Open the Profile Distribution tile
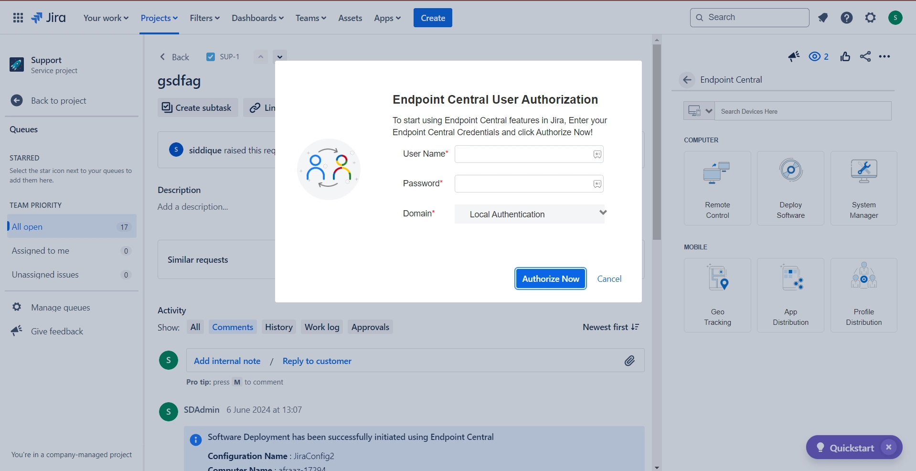Screen dimensions: 916x471 [x=863, y=295]
